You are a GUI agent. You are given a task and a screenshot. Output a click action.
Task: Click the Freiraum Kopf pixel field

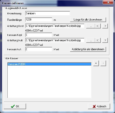pyautogui.click(x=39, y=35)
